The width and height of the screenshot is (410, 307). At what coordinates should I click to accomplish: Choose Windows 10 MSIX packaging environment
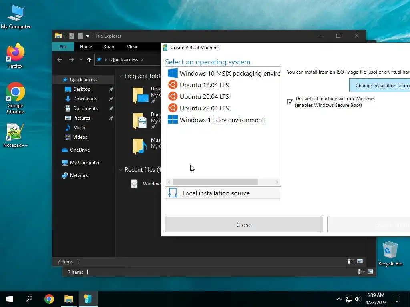(223, 73)
